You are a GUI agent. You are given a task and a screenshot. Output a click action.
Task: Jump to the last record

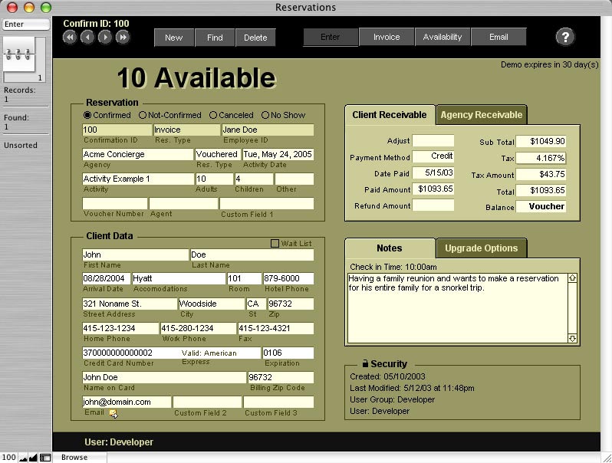pos(123,37)
